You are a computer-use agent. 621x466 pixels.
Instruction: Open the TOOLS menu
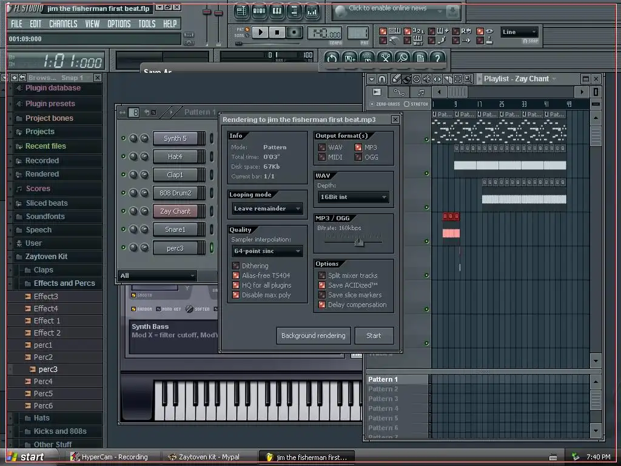pyautogui.click(x=147, y=24)
